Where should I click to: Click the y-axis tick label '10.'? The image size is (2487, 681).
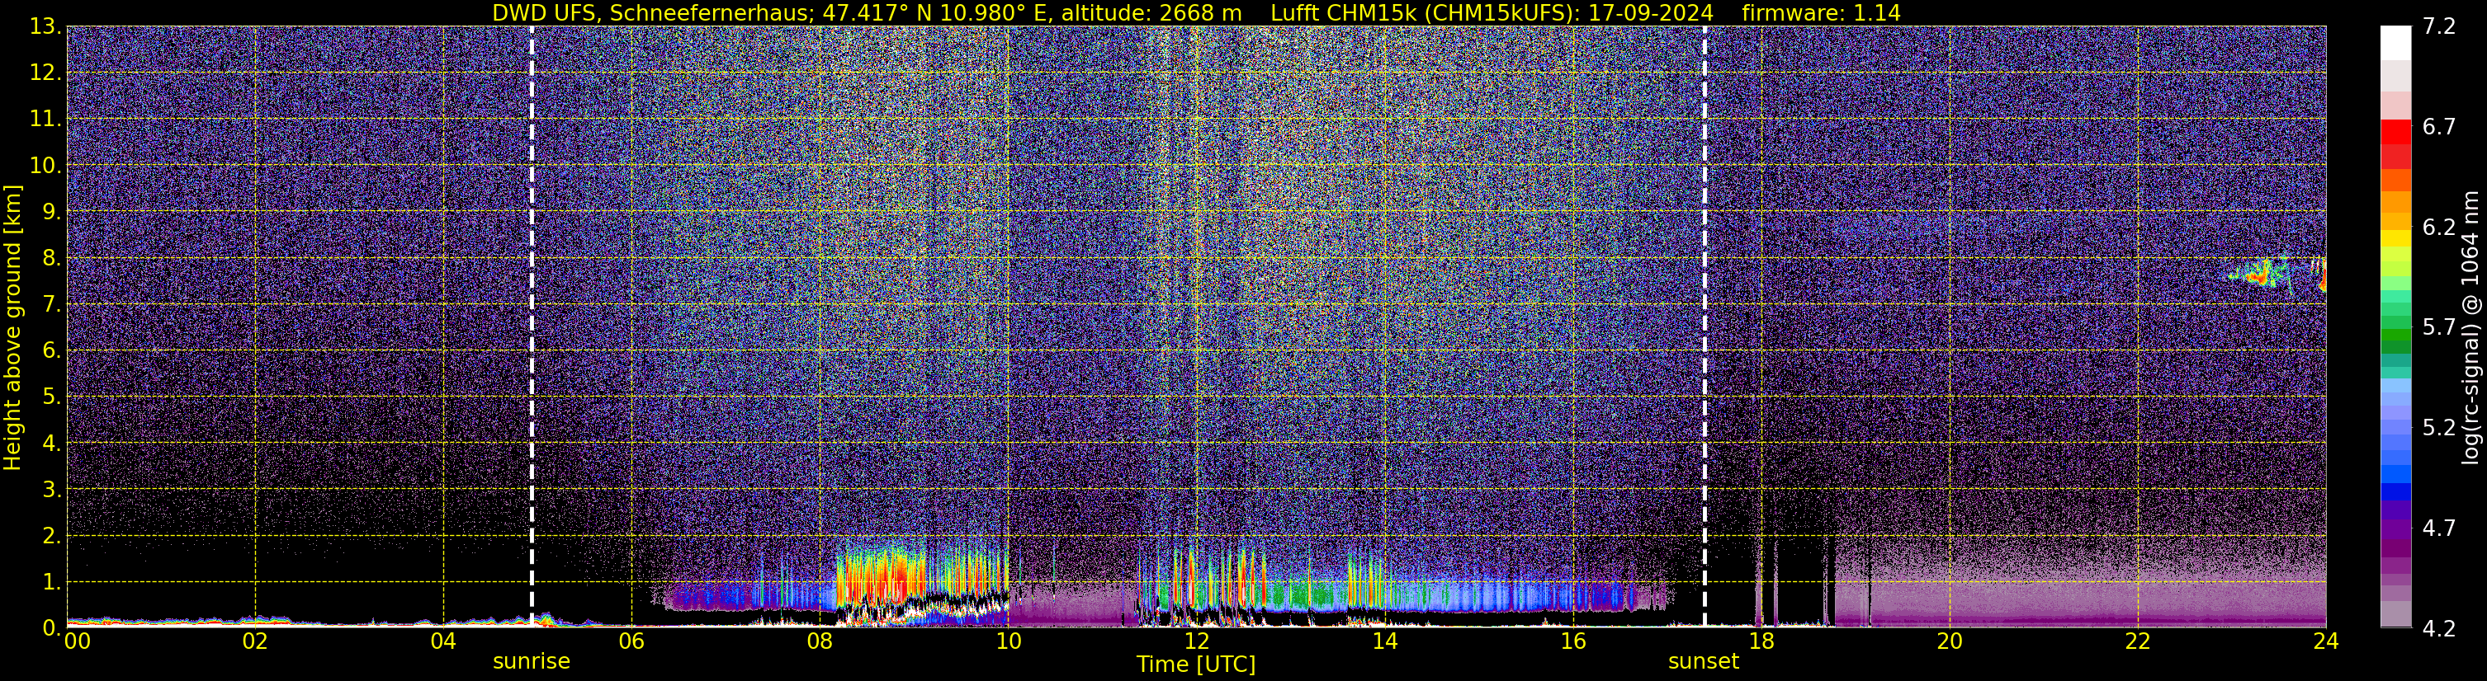45,166
